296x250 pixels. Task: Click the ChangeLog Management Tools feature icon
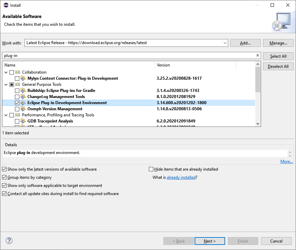pyautogui.click(x=23, y=97)
